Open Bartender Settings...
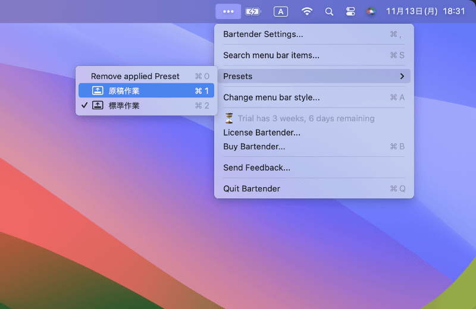This screenshot has height=309, width=476. point(314,34)
